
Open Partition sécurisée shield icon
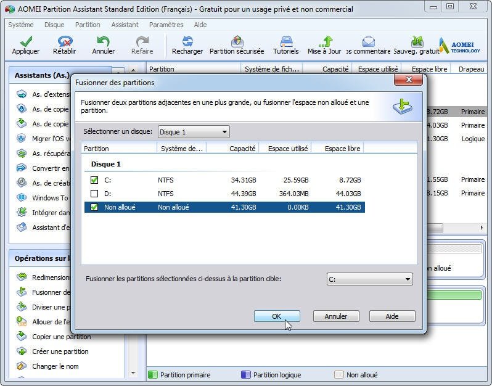[x=237, y=41]
